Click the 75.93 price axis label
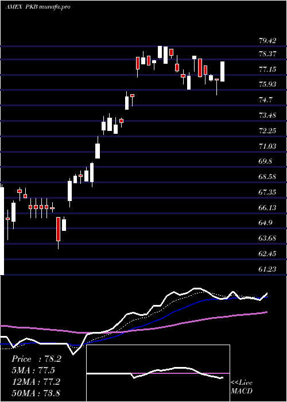The width and height of the screenshot is (287, 402). [x=267, y=84]
